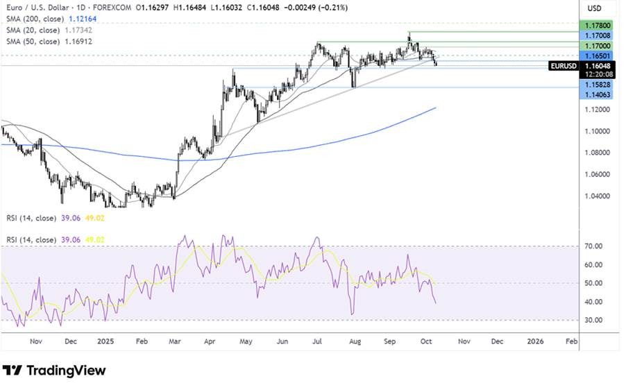The image size is (626, 390).
Task: Click the 2025 label on time axis
Action: click(105, 341)
